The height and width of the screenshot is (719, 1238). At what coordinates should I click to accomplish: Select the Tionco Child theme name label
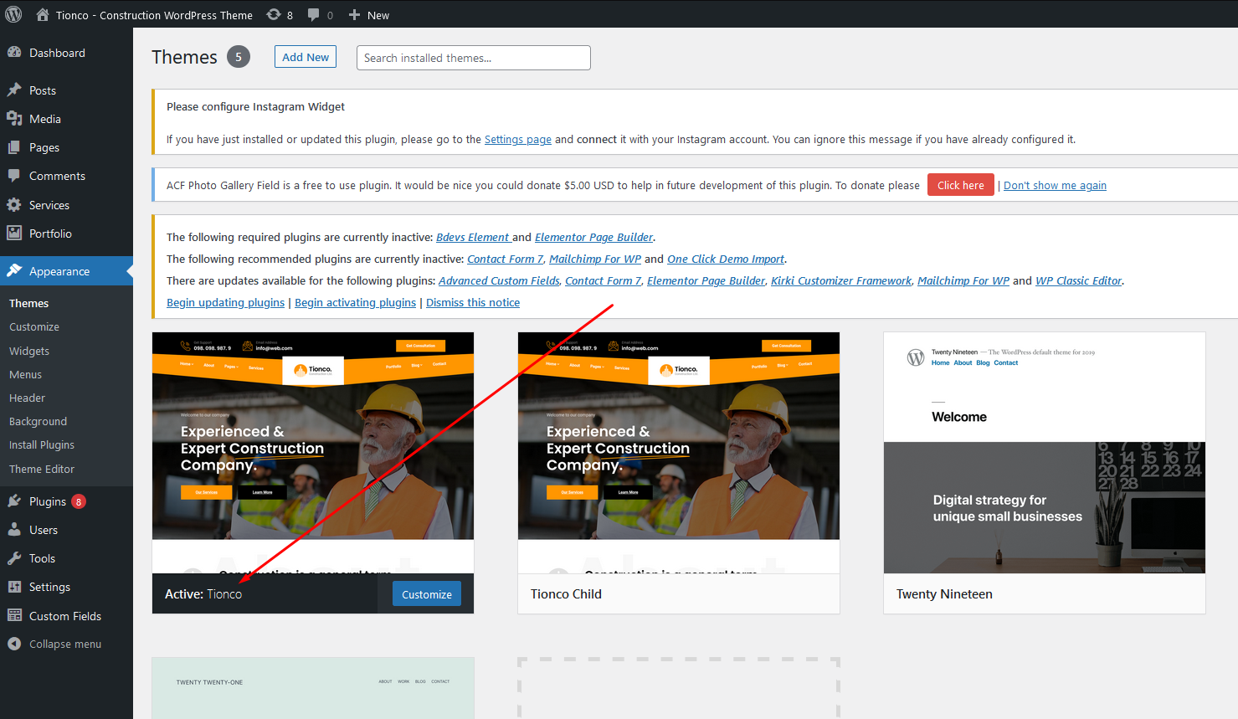coord(566,593)
